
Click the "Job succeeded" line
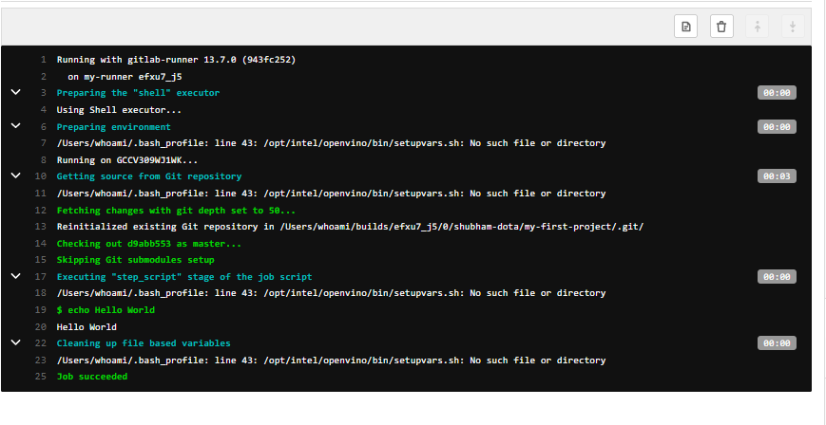(92, 377)
